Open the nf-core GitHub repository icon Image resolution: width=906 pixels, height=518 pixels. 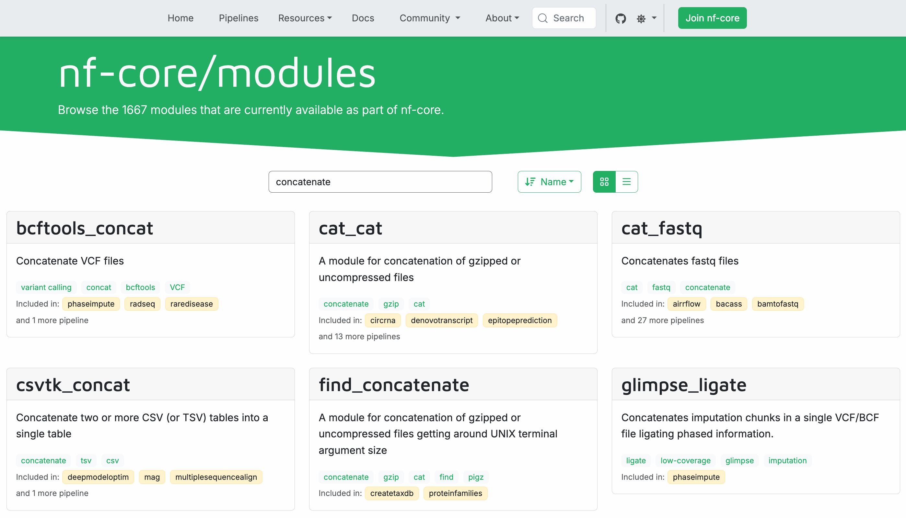[x=621, y=18]
